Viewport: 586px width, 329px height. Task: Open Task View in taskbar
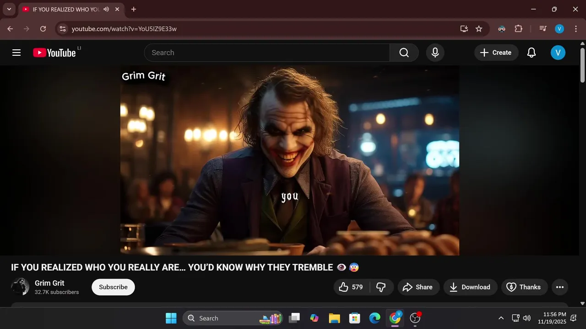pos(294,318)
